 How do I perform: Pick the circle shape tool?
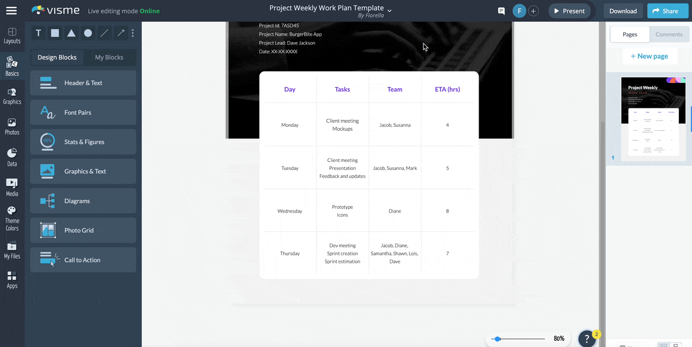pos(88,33)
